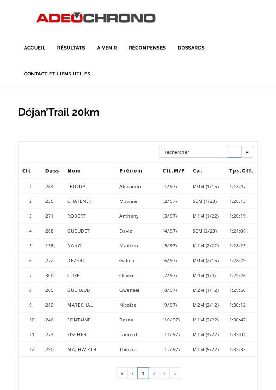Image resolution: width=276 pixels, height=390 pixels.
Task: Sort by Tps.Off. column header
Action: click(x=241, y=171)
